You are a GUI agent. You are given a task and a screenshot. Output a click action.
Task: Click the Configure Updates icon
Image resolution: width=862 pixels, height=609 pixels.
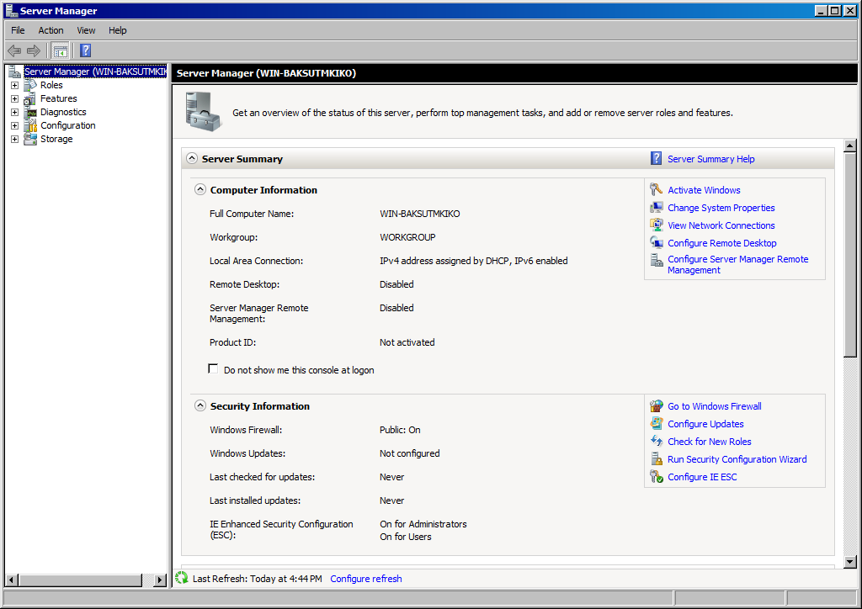(657, 424)
